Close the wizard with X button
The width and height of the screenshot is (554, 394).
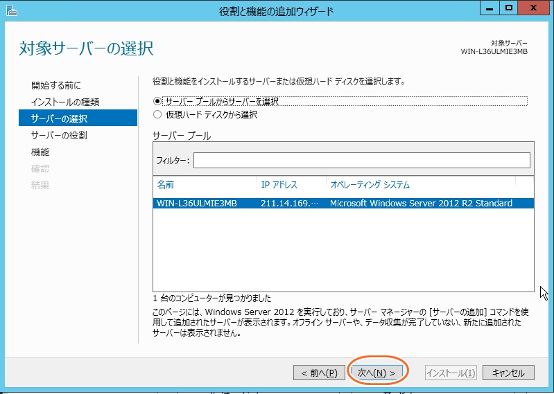pos(533,8)
